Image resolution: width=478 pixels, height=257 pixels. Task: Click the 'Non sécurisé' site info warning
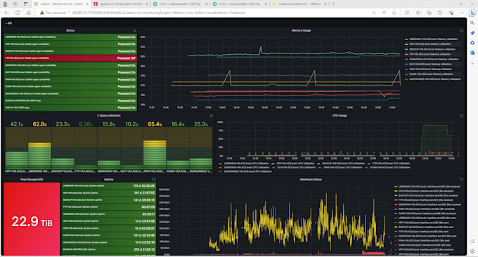[53, 13]
